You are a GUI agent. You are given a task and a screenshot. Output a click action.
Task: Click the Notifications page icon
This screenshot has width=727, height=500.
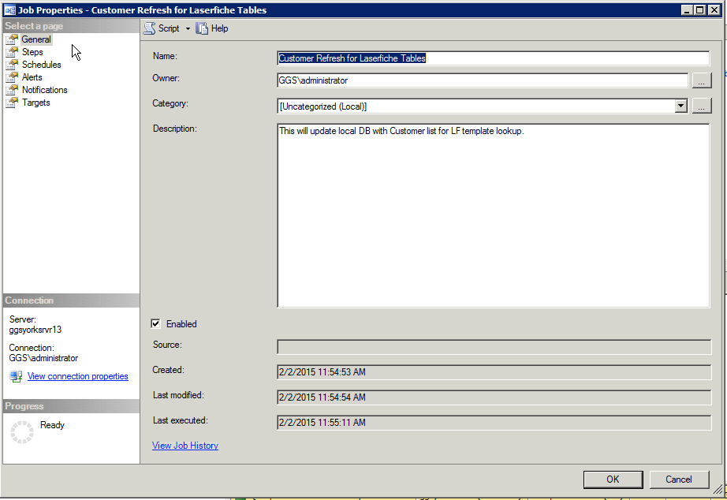pos(12,90)
